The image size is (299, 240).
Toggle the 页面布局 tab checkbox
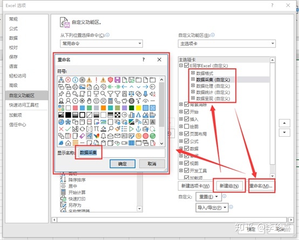[187, 133]
